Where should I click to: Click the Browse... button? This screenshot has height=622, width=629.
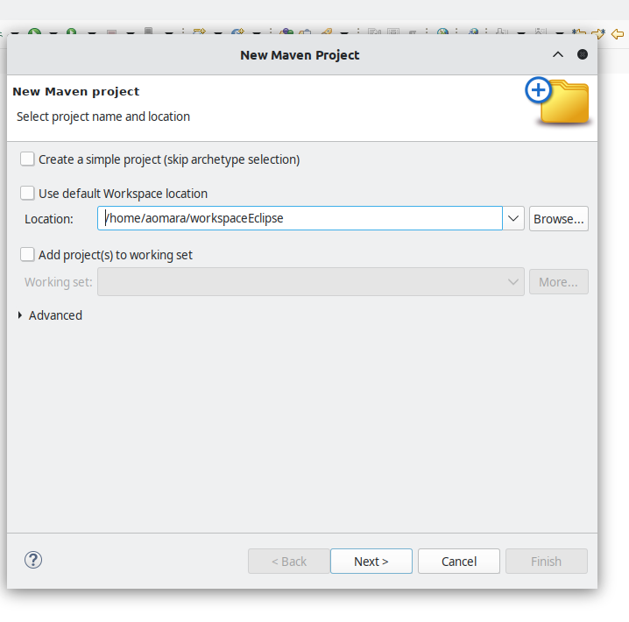[558, 219]
